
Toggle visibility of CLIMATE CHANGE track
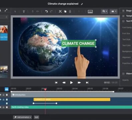click(x=0, y=100)
